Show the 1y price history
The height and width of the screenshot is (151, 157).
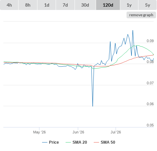(x=129, y=5)
